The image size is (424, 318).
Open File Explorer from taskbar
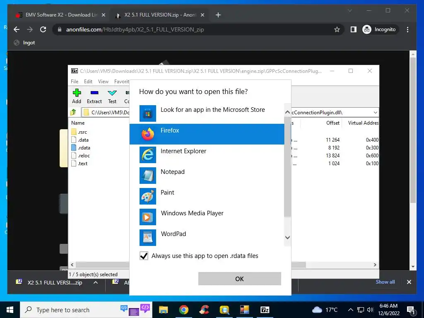click(163, 310)
